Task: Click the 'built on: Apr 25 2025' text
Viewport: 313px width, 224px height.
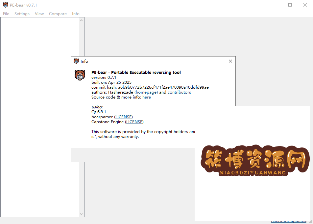Action: click(x=111, y=82)
